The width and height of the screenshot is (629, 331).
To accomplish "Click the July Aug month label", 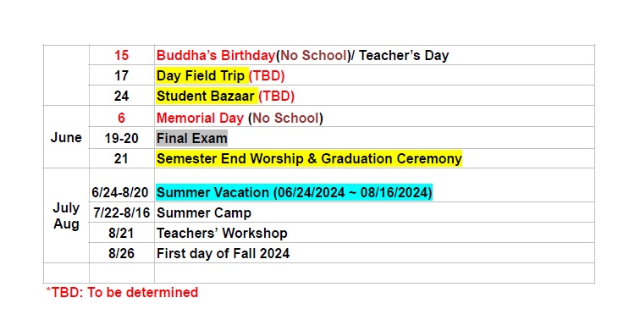I will (66, 216).
